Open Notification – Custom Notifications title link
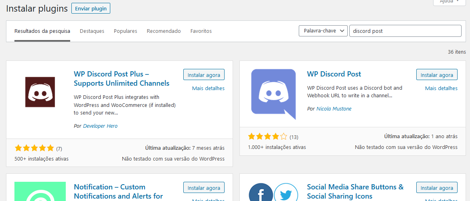 pyautogui.click(x=118, y=191)
